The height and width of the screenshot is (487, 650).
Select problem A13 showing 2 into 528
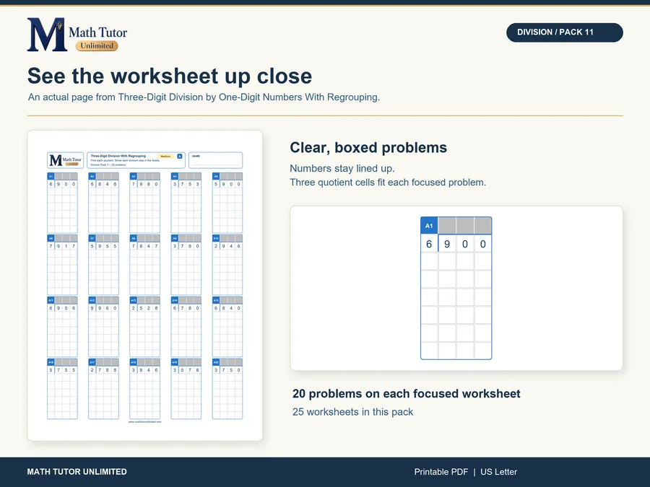click(144, 327)
